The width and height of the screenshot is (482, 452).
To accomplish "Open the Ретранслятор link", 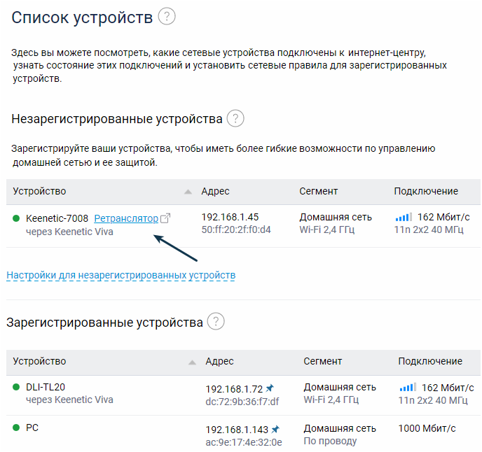I will click(126, 218).
